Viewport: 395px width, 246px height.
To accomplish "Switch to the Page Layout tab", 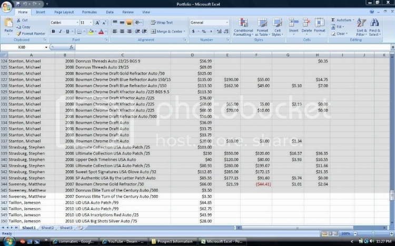I will click(x=64, y=12).
